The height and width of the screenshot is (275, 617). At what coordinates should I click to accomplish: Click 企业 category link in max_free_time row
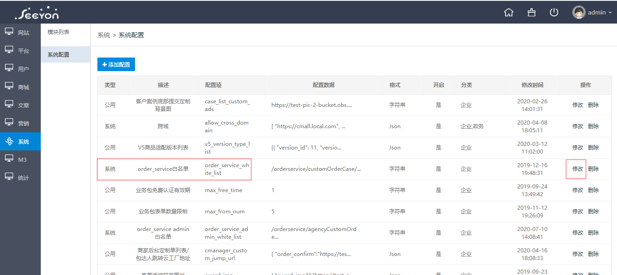tap(466, 190)
